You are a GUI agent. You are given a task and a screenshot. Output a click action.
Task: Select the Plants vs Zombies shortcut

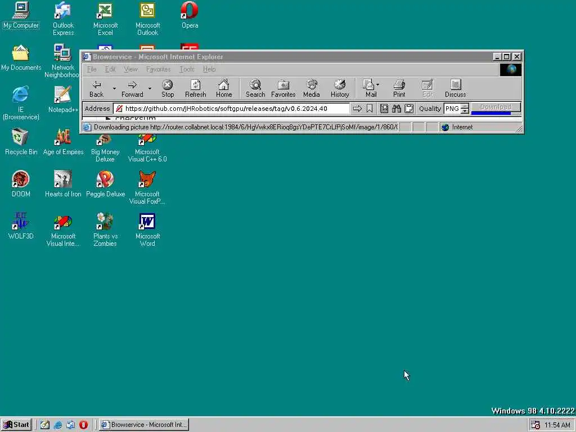click(105, 229)
